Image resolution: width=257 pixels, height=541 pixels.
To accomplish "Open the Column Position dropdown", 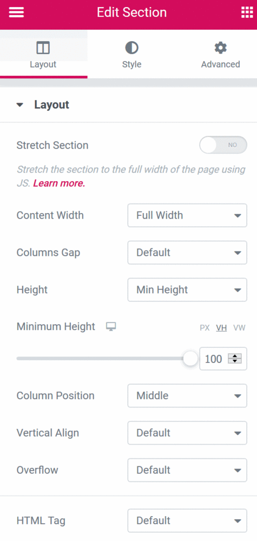I will (187, 395).
